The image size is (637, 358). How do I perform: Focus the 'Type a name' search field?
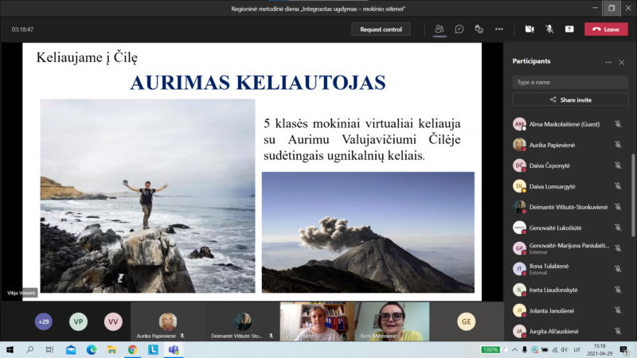pos(570,82)
